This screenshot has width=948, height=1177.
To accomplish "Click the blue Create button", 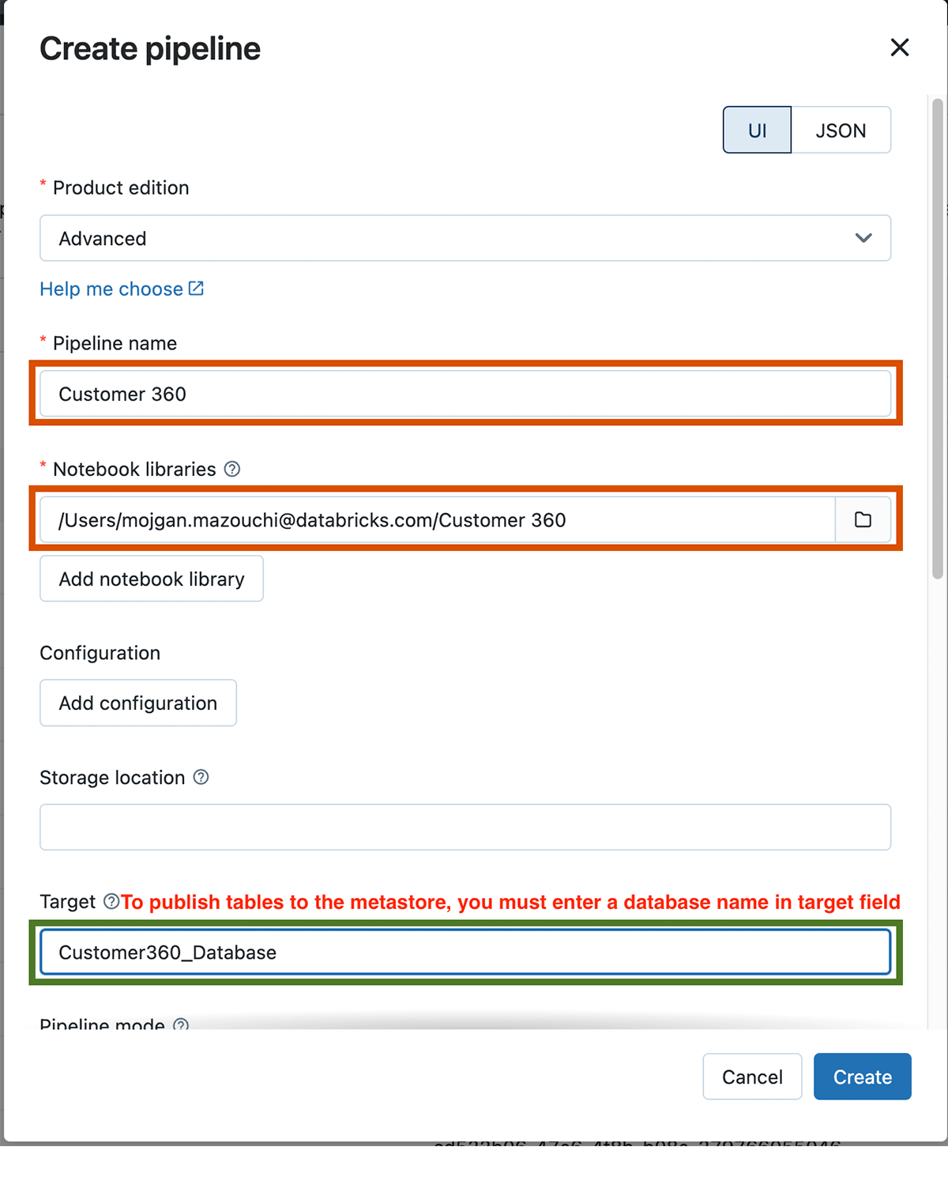I will [x=862, y=1077].
